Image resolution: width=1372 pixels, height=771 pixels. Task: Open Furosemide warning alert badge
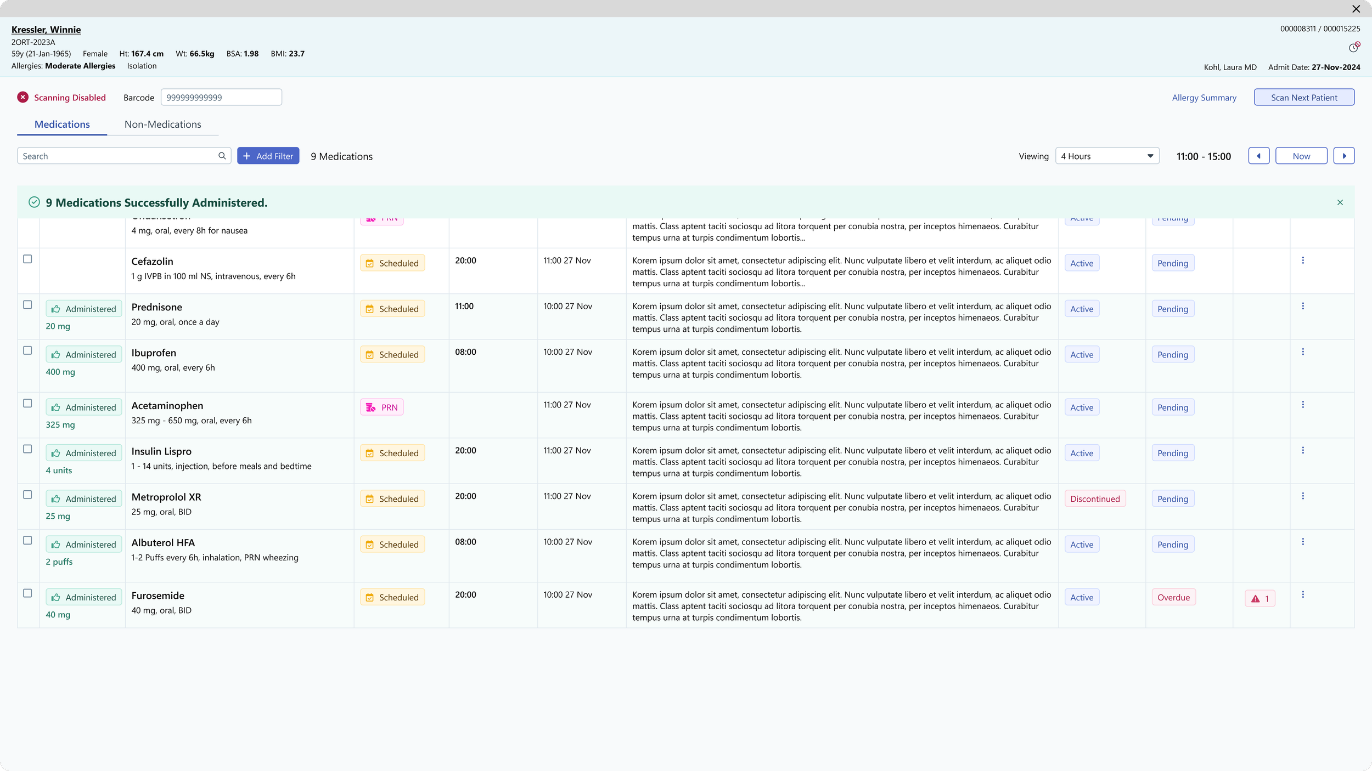point(1259,598)
